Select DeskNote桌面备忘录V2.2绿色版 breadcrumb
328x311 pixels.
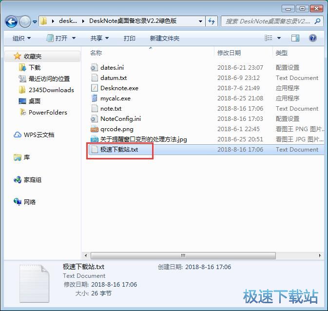tap(133, 21)
